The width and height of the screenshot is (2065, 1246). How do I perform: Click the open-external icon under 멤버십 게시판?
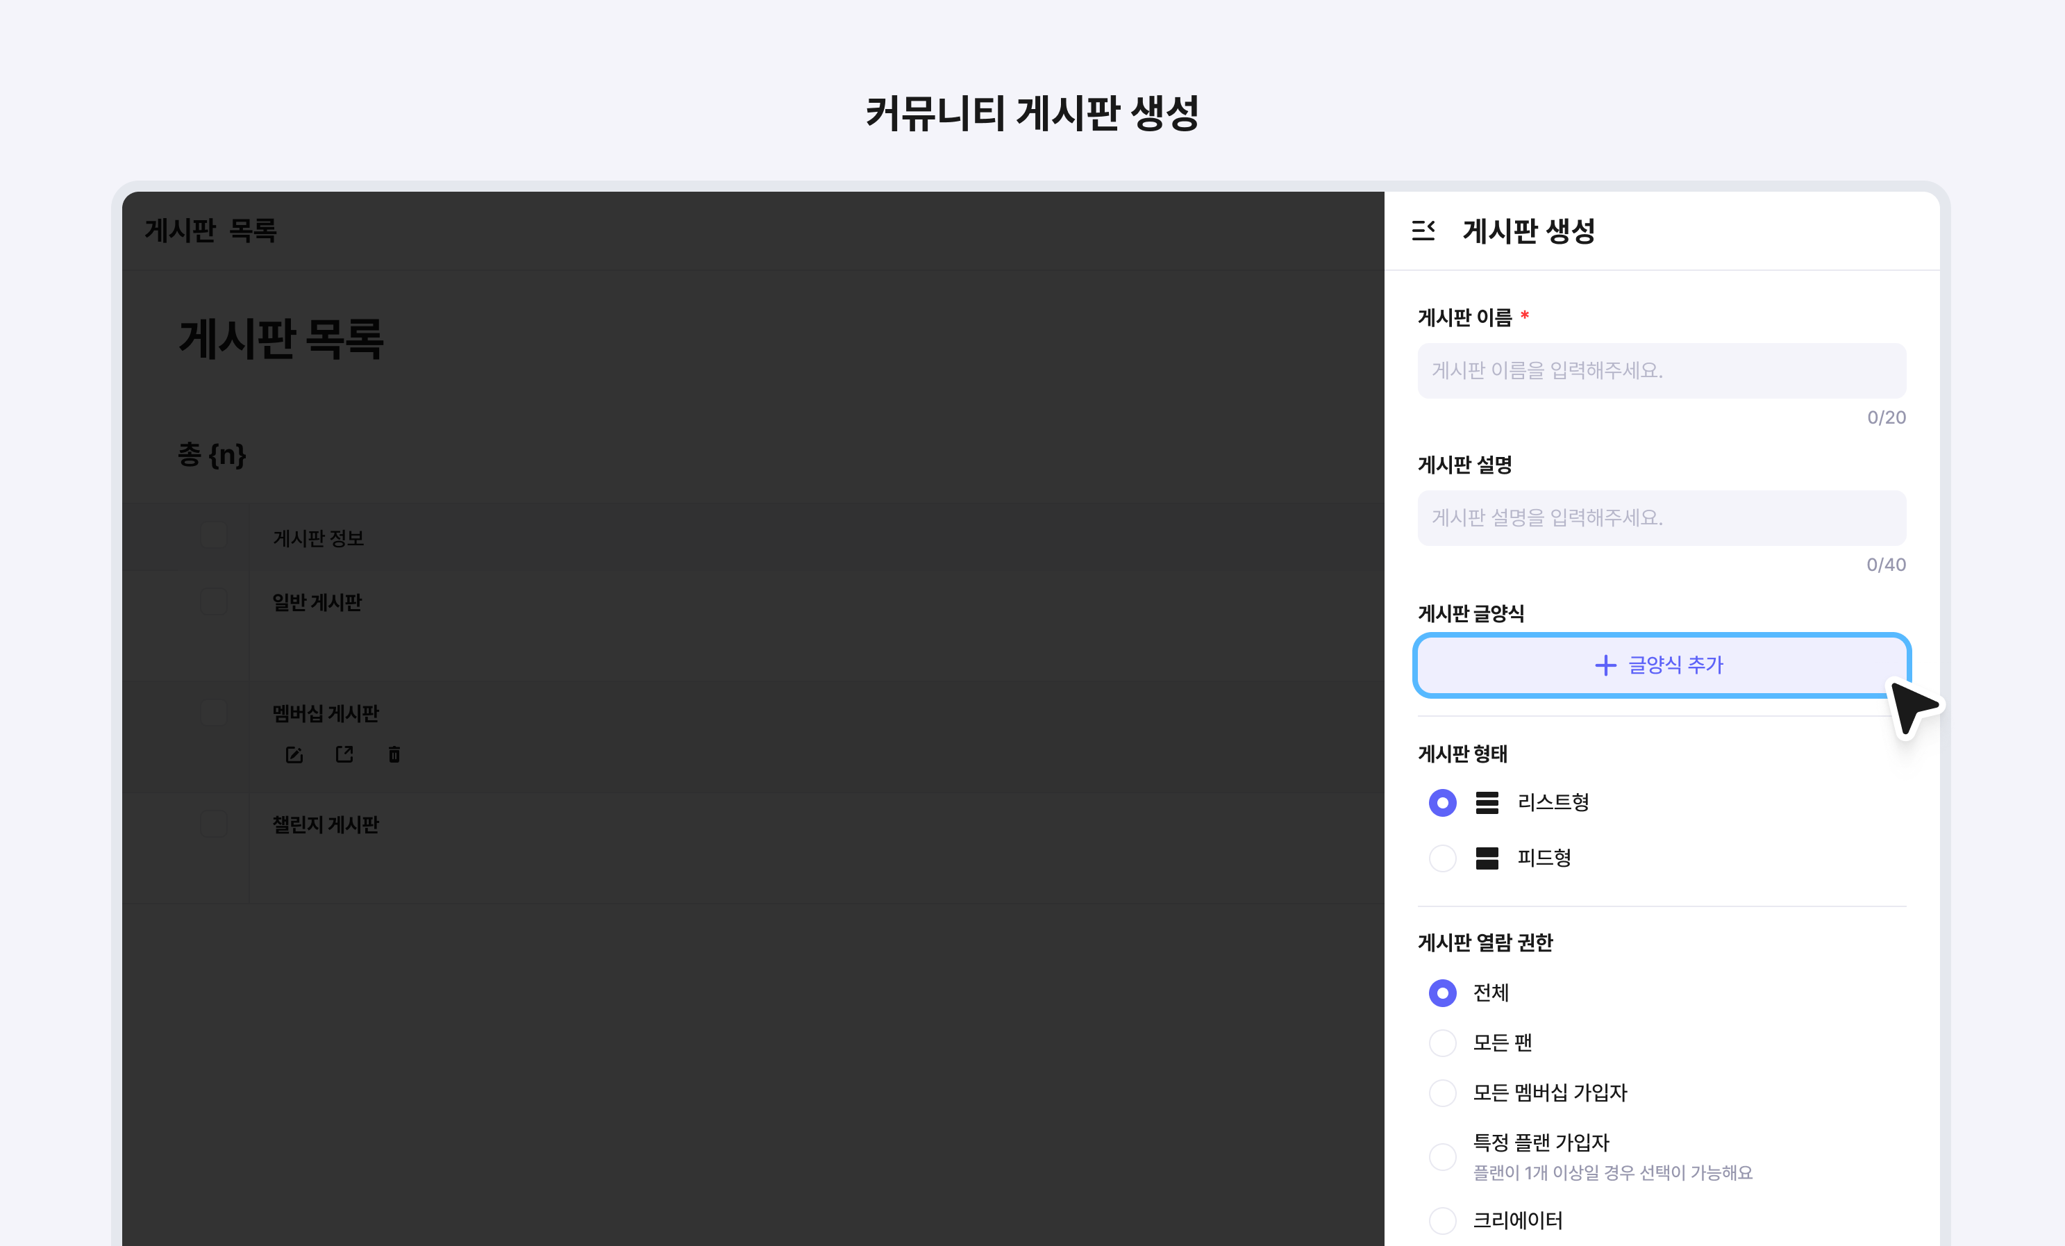point(344,755)
